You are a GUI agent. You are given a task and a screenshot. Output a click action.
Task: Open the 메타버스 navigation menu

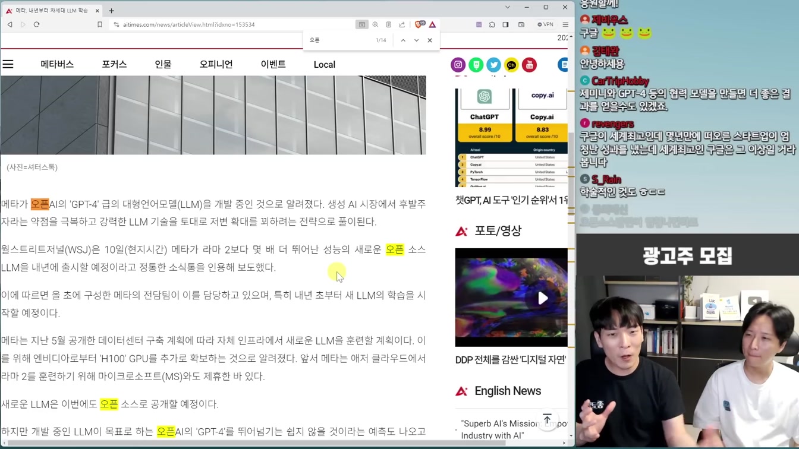[57, 64]
